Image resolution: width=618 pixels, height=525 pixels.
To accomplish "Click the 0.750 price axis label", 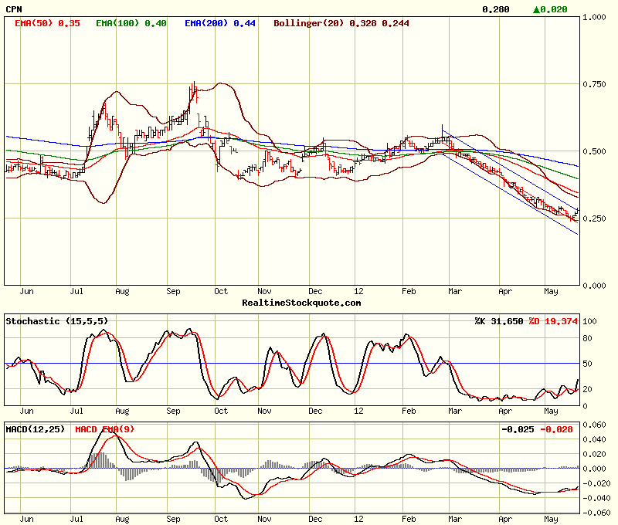I will pos(595,84).
